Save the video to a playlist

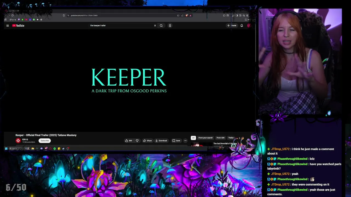[x=176, y=141]
